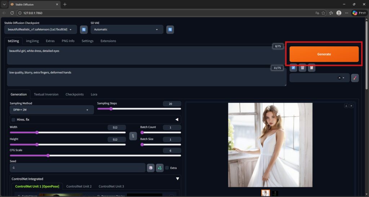Click the trash icon to clear prompt
Screen dimensions: 369x197
[x=303, y=68]
